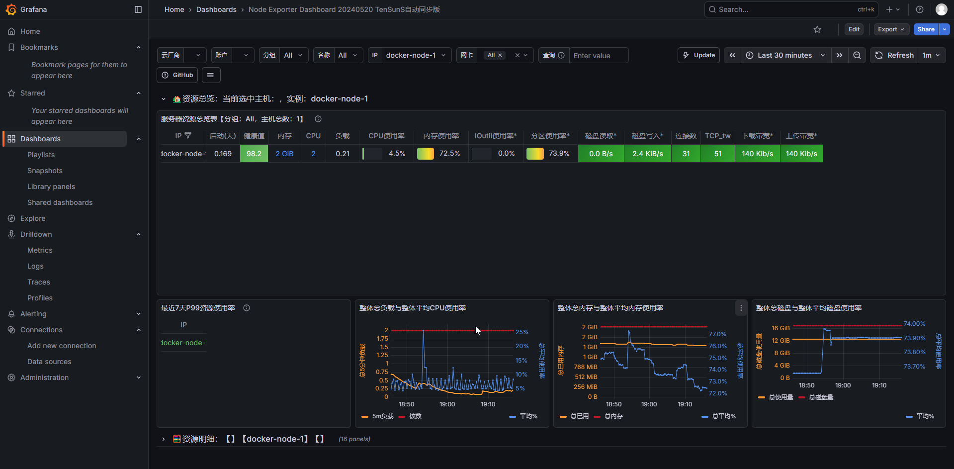The height and width of the screenshot is (469, 954).
Task: Open Explore in the sidebar
Action: [33, 218]
